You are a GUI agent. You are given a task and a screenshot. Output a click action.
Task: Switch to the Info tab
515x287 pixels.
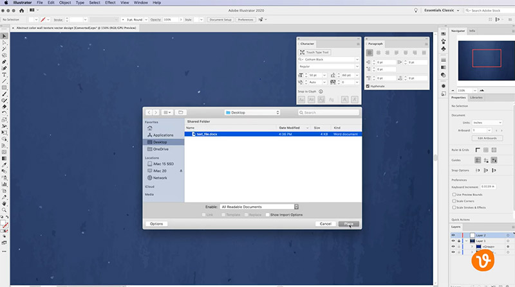(472, 31)
